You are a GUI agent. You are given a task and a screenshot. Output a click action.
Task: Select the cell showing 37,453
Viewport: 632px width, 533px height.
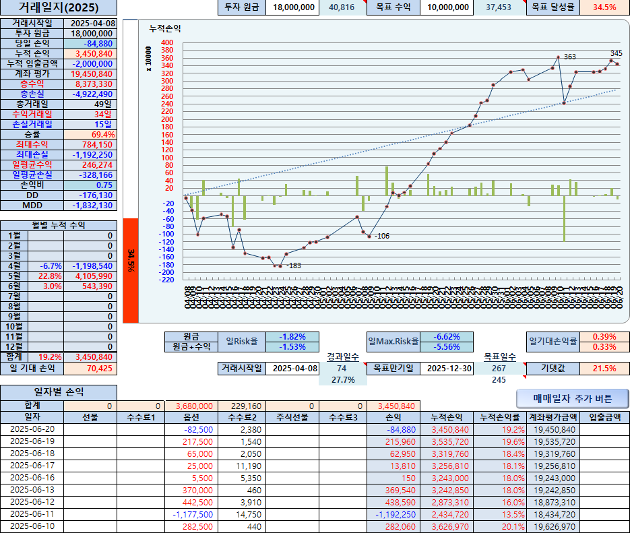pos(500,7)
